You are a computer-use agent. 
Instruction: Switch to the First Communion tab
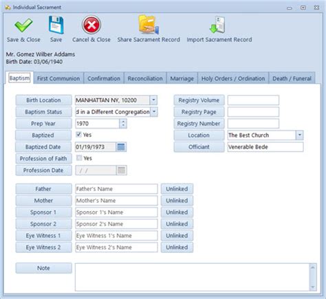58,78
